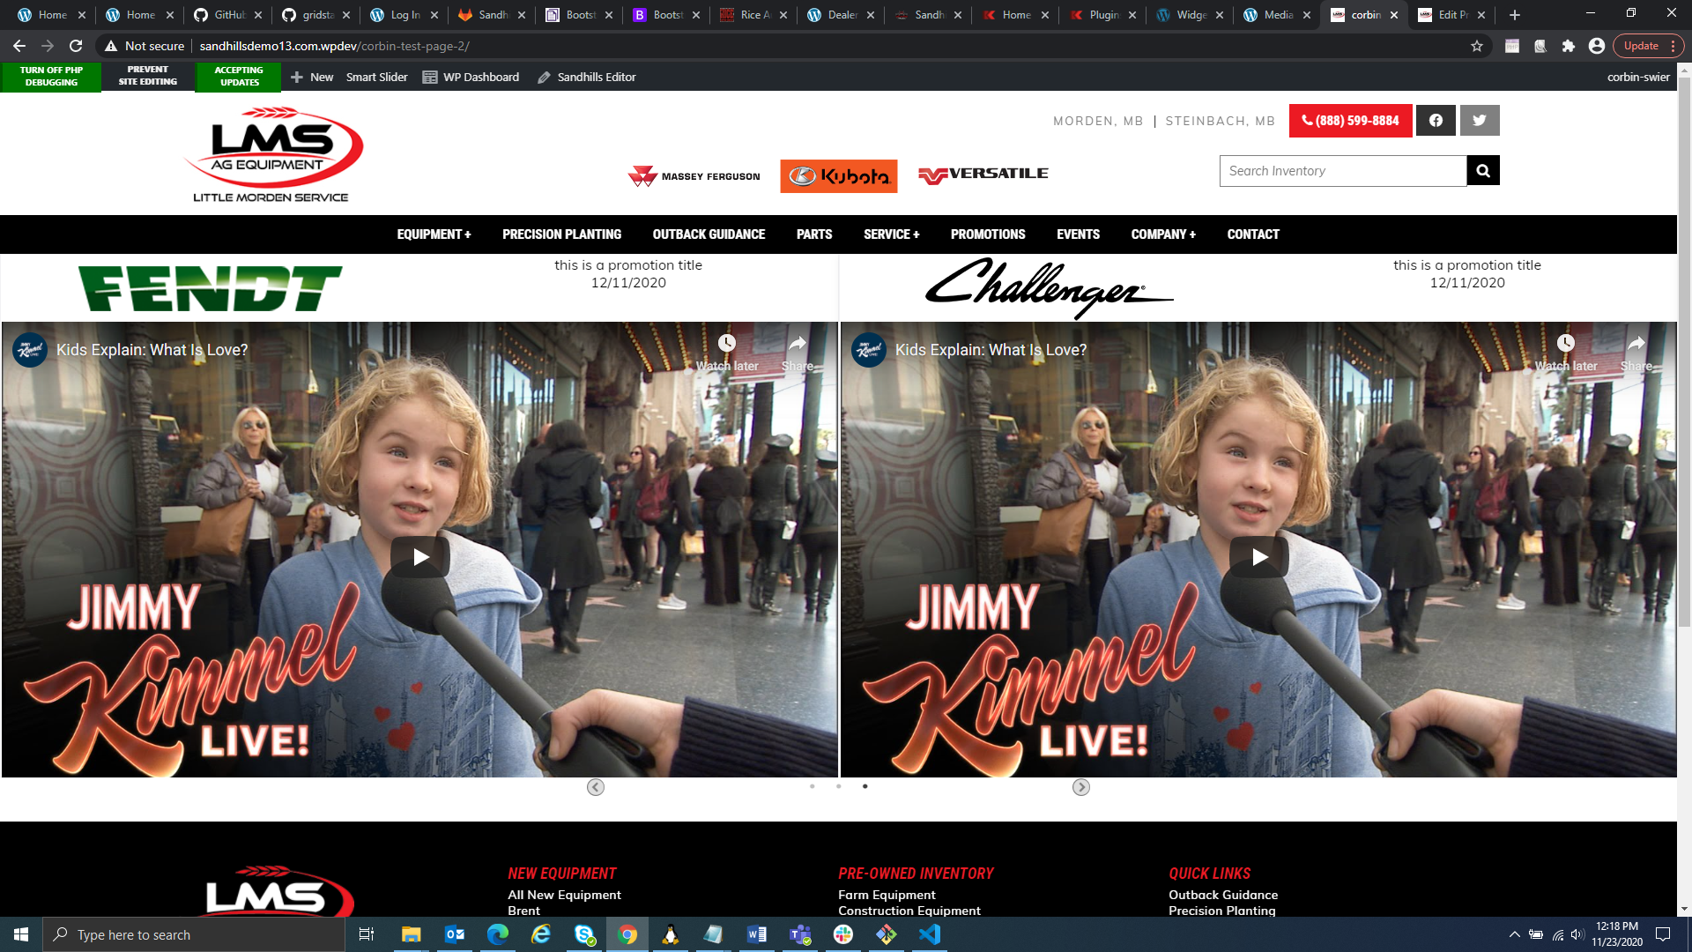Open the New content menu in admin bar
Screen dimensions: 1692x952
(312, 77)
